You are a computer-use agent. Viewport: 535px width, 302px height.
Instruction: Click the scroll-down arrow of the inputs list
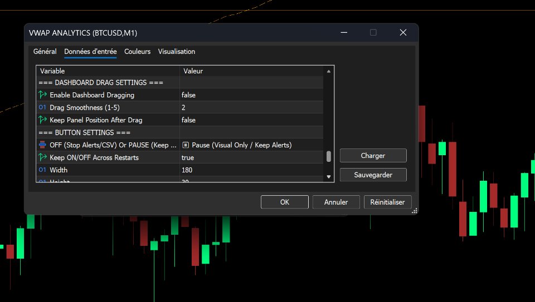click(329, 176)
